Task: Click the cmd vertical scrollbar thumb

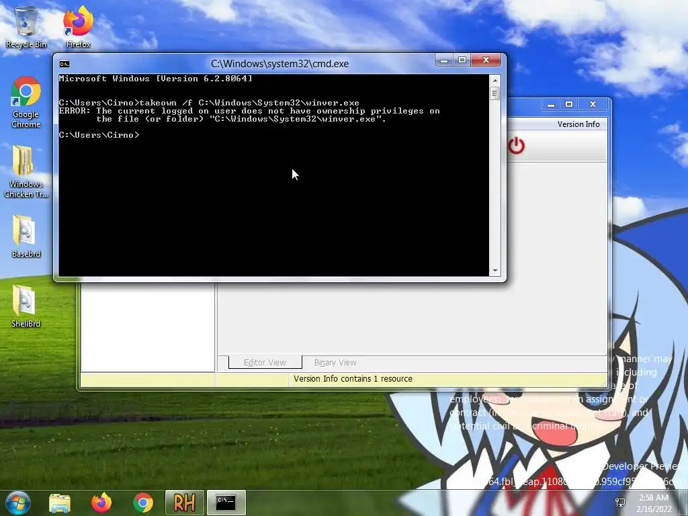Action: 495,93
